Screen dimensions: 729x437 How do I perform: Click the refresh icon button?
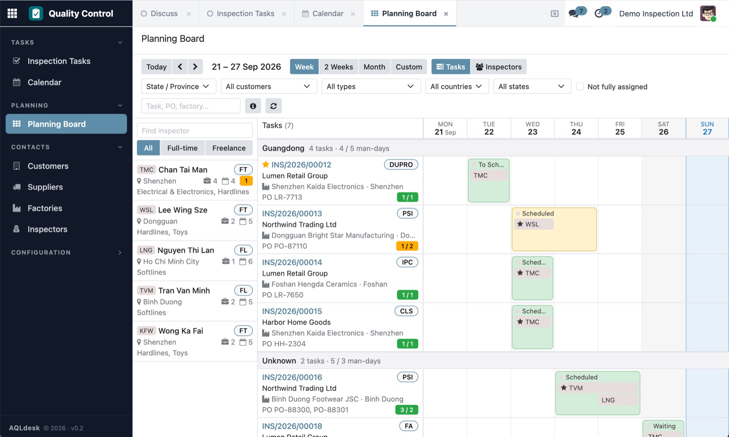pyautogui.click(x=273, y=106)
